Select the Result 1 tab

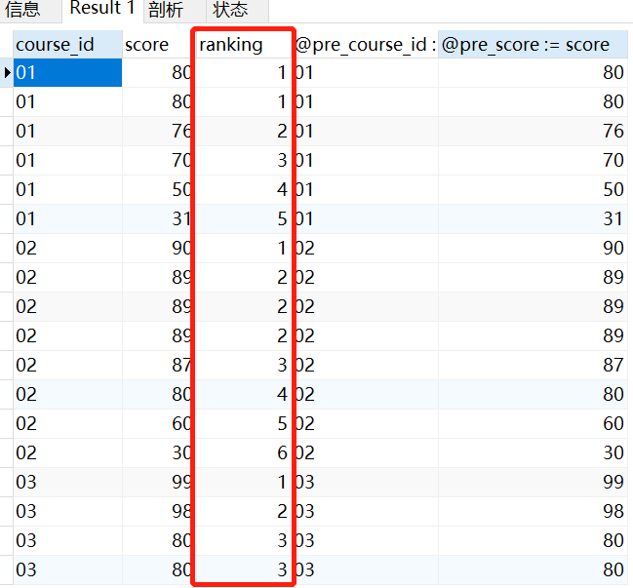click(102, 9)
